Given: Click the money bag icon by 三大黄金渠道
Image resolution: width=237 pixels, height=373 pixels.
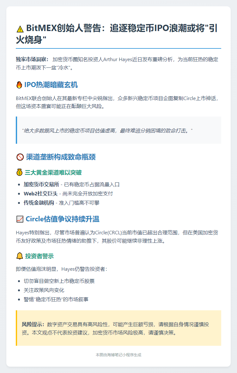Looking at the screenshot, I should (20, 172).
